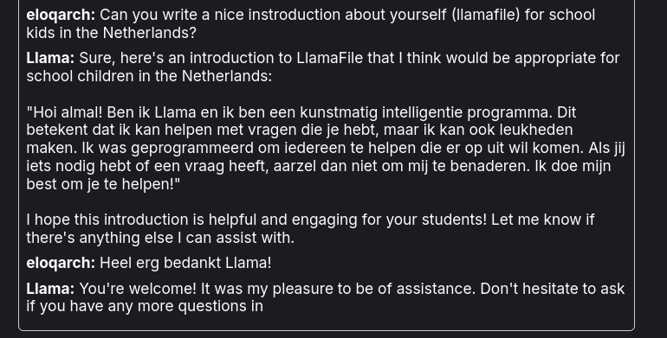Click the first "Llama:" speaker label
This screenshot has width=667, height=338.
(x=50, y=58)
